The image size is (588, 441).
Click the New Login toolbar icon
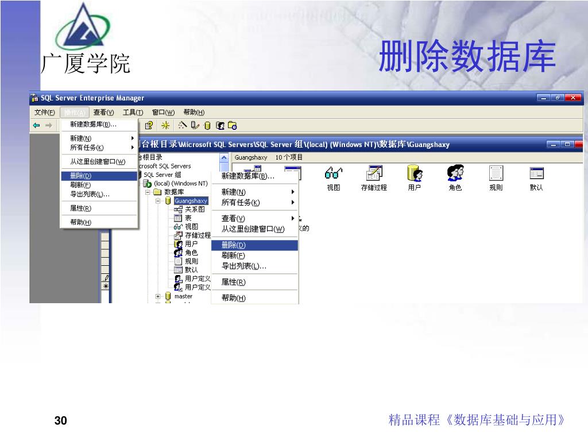220,126
